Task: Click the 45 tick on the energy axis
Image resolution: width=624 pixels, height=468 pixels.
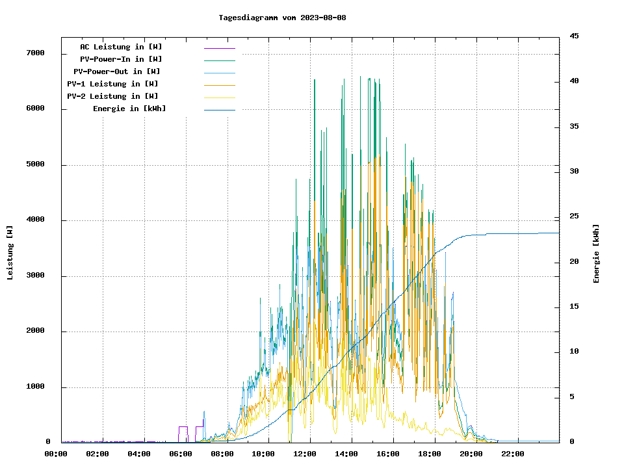Action: pos(574,36)
